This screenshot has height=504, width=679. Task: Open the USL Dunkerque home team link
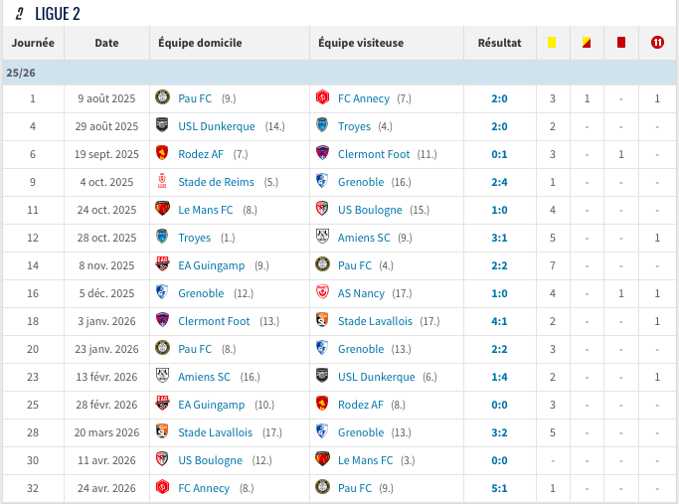coord(217,126)
